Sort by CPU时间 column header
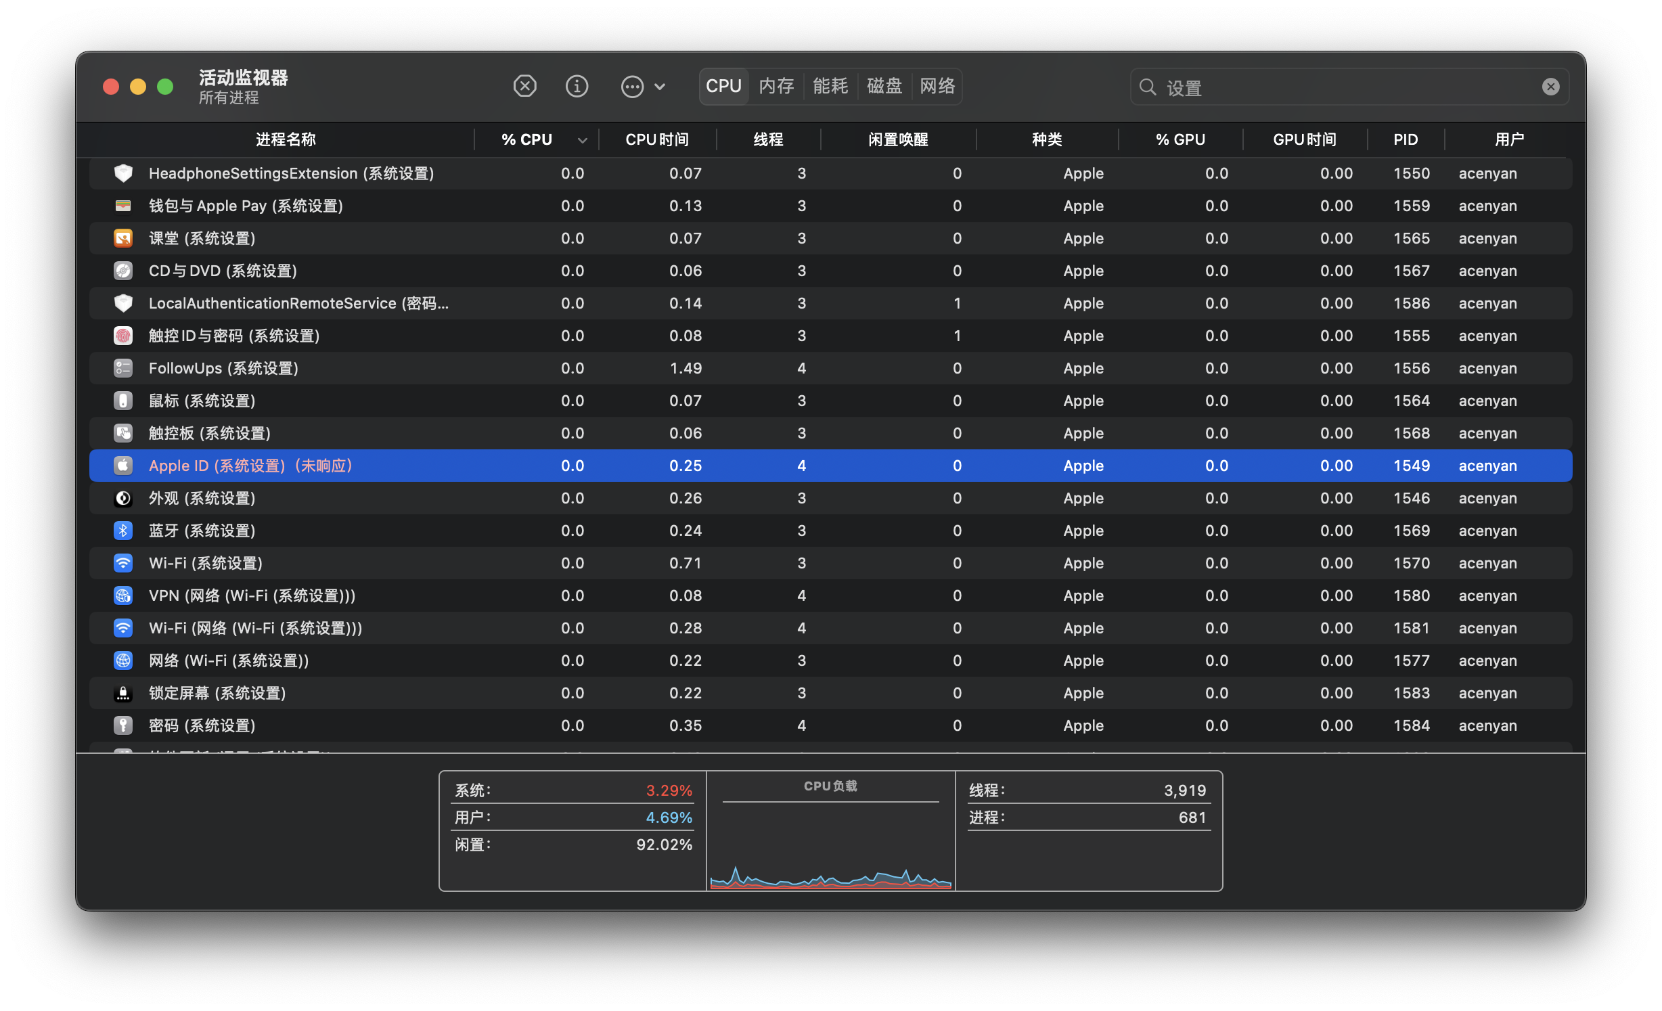This screenshot has width=1662, height=1011. pyautogui.click(x=656, y=139)
